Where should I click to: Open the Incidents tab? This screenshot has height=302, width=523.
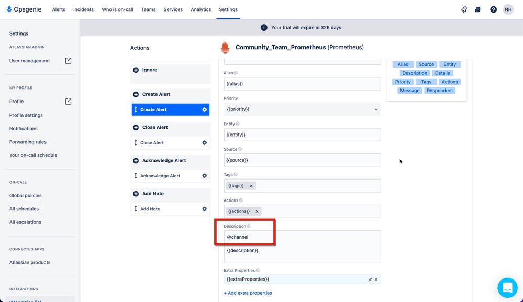83,9
